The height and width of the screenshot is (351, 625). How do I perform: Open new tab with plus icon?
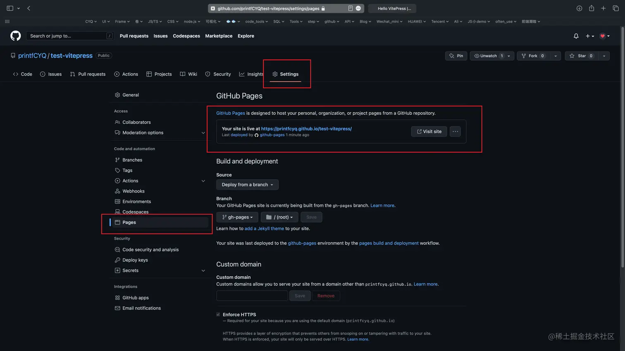(x=604, y=8)
